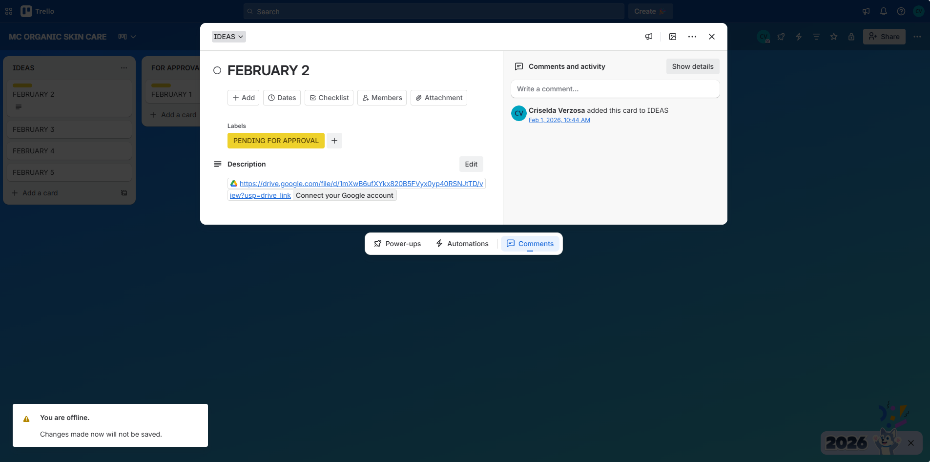Viewport: 930px width, 462px height.
Task: Add another label with plus button
Action: click(334, 141)
